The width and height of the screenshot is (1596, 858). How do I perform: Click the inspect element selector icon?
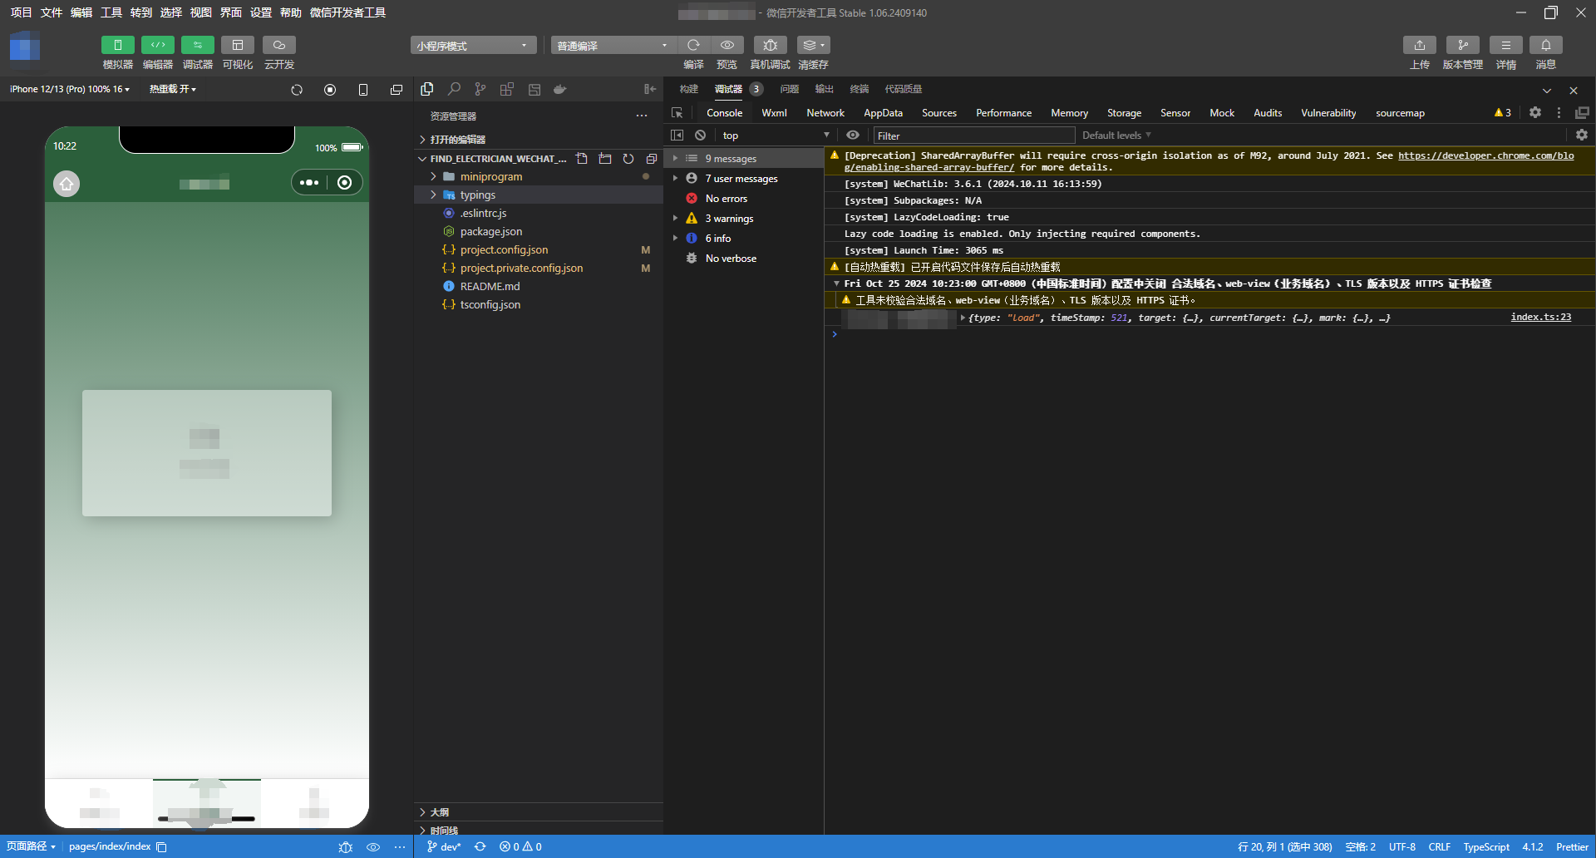(677, 113)
